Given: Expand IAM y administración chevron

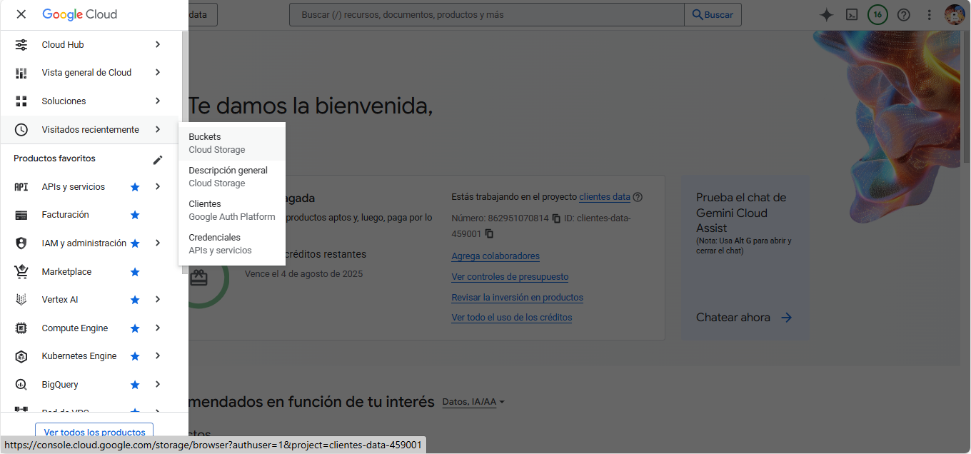Looking at the screenshot, I should (x=158, y=243).
